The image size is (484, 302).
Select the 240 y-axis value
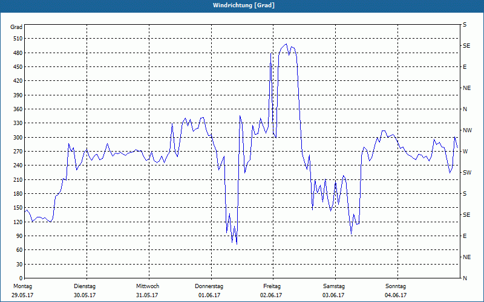pos(18,165)
